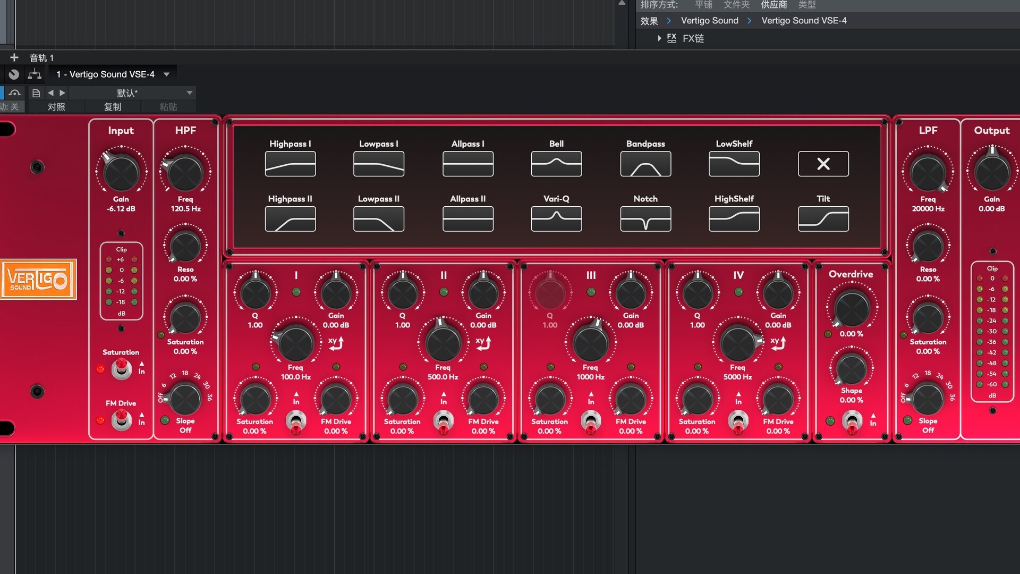
Task: Click the sort direction arrow above the browser
Action: pos(622,3)
